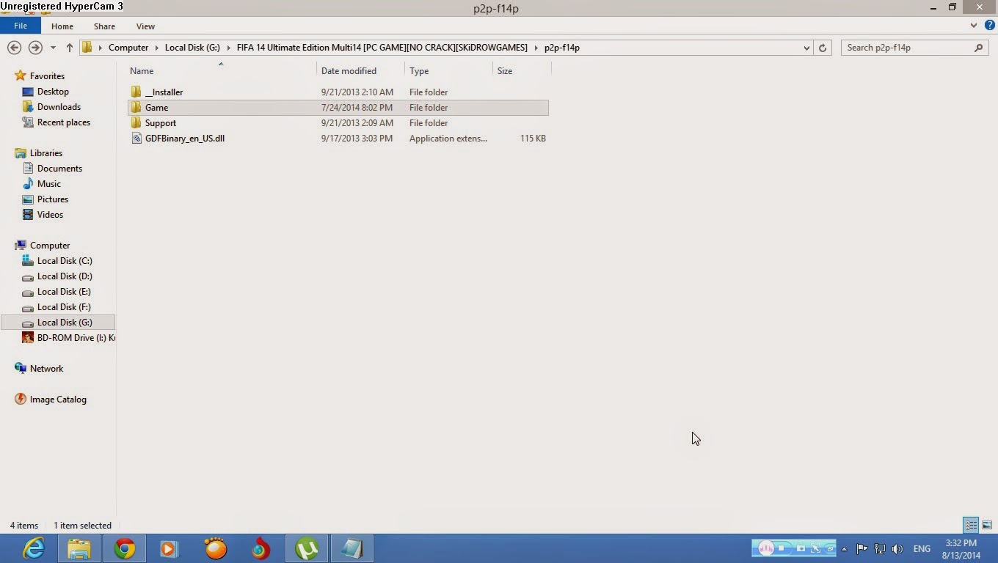Click the FIFA 14 Ultimate Edition breadcrumb
The height and width of the screenshot is (563, 998).
coord(382,48)
